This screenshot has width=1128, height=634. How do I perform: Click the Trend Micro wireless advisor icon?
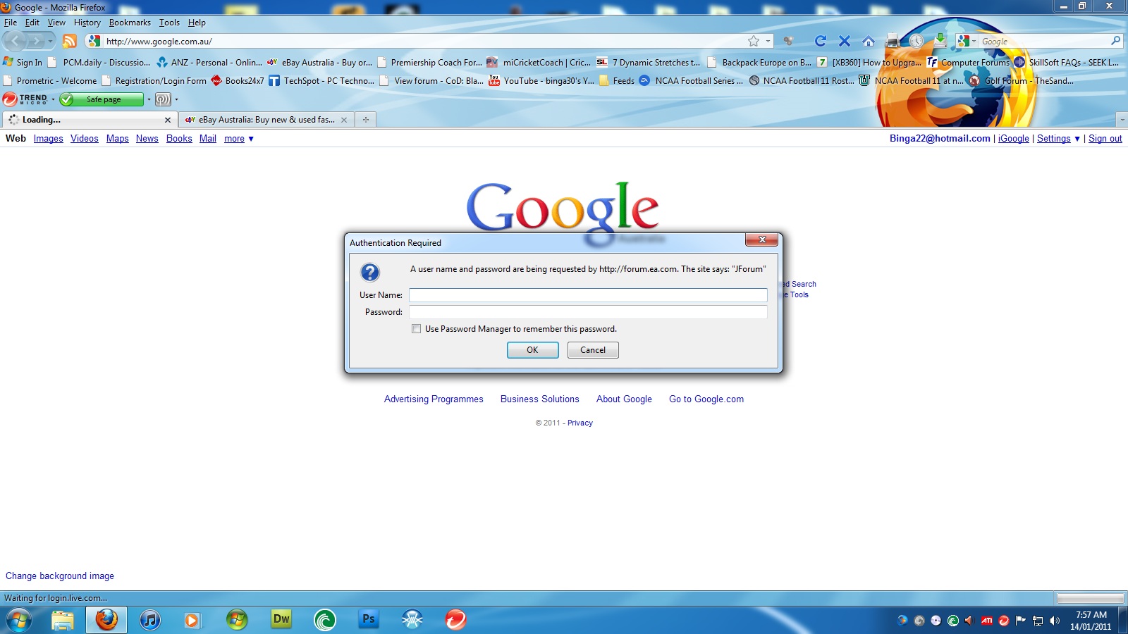tap(163, 99)
